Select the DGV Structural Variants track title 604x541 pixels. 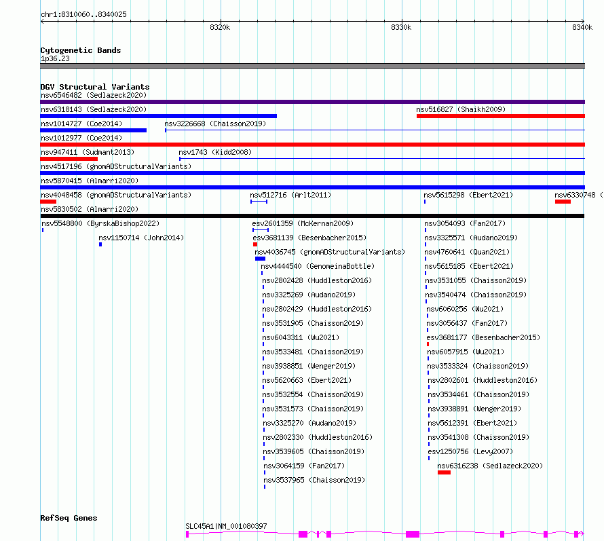(95, 87)
